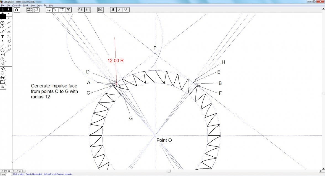Open the Block menu

(x=26, y=5)
